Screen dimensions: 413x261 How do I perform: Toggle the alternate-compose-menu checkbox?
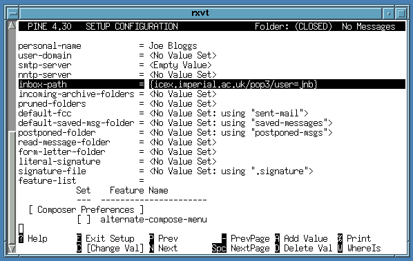[x=84, y=219]
